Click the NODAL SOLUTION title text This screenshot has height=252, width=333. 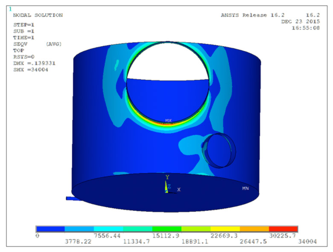pos(38,15)
